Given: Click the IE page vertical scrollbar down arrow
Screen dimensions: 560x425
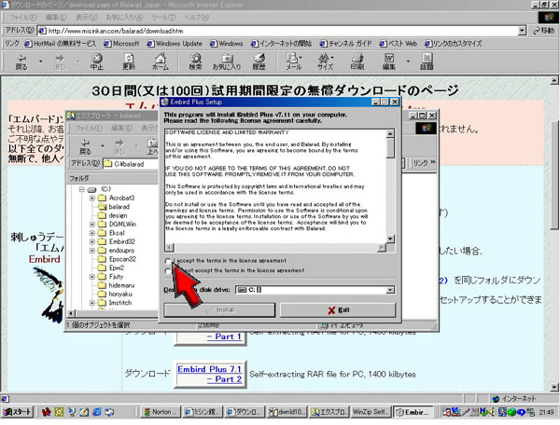Looking at the screenshot, I should (x=554, y=387).
